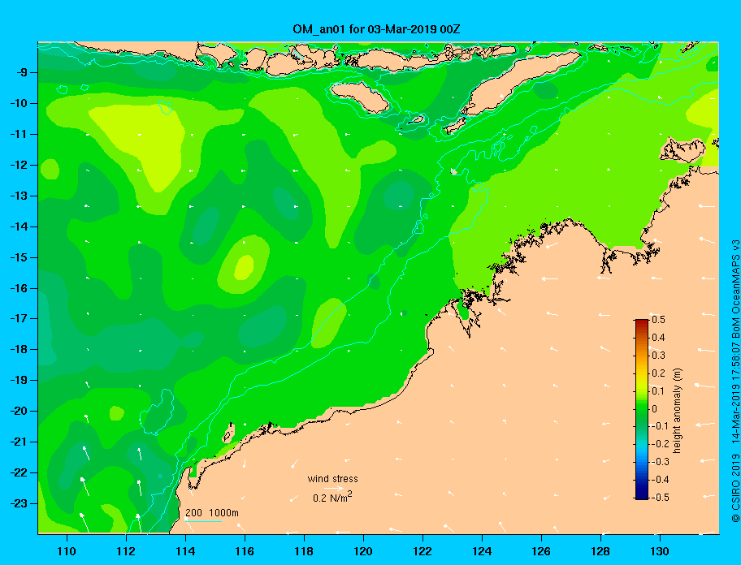
Task: Click the 0.5 tick label on color bar
Action: 658,320
